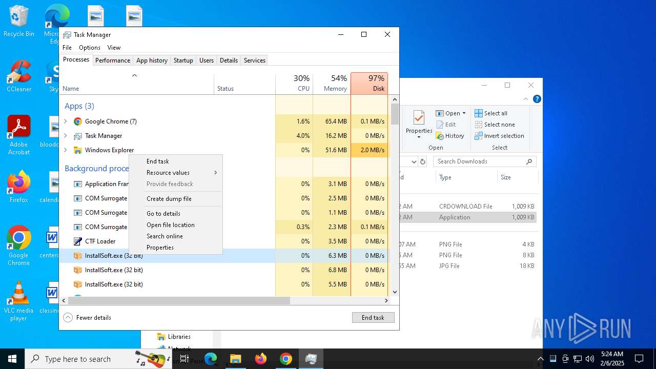
Task: Click Select none in the Explorer ribbon
Action: point(495,125)
